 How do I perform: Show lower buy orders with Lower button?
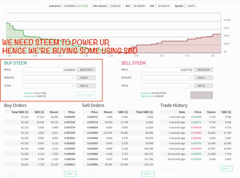click(70, 174)
